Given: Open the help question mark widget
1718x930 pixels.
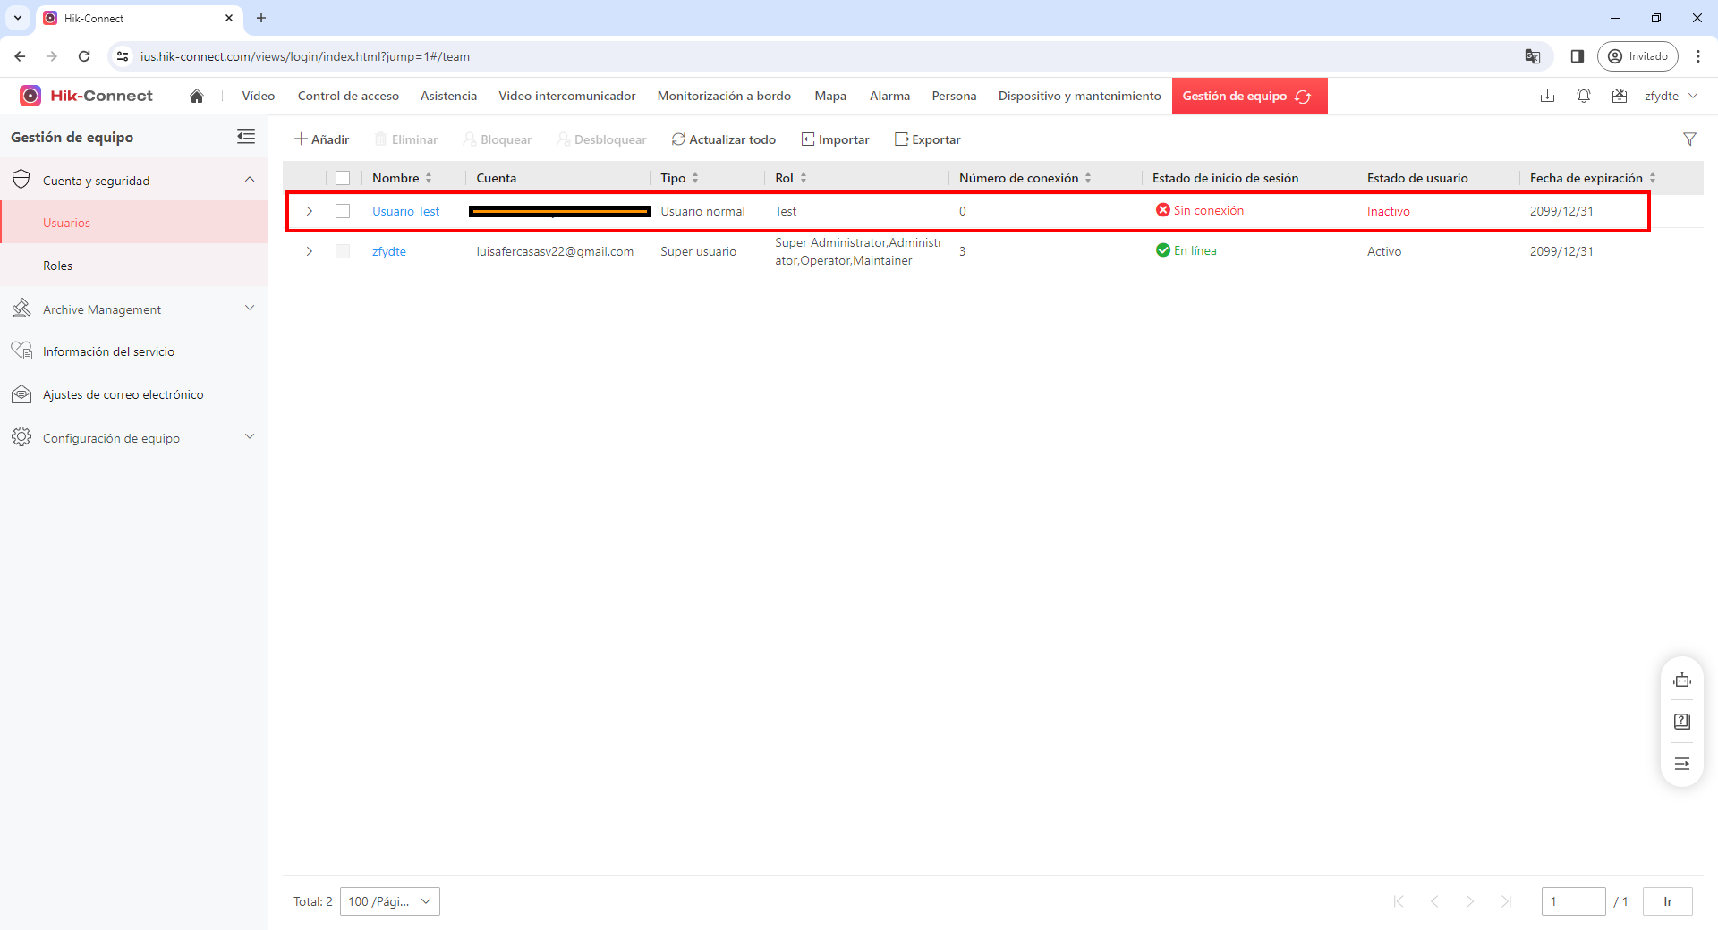Looking at the screenshot, I should click(1682, 722).
